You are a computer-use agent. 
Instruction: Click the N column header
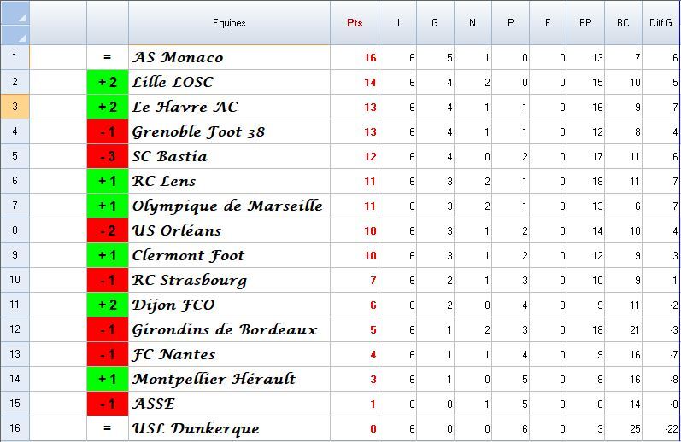pyautogui.click(x=473, y=23)
